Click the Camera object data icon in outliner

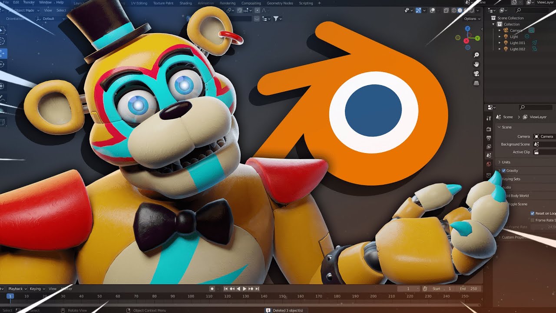pyautogui.click(x=532, y=30)
